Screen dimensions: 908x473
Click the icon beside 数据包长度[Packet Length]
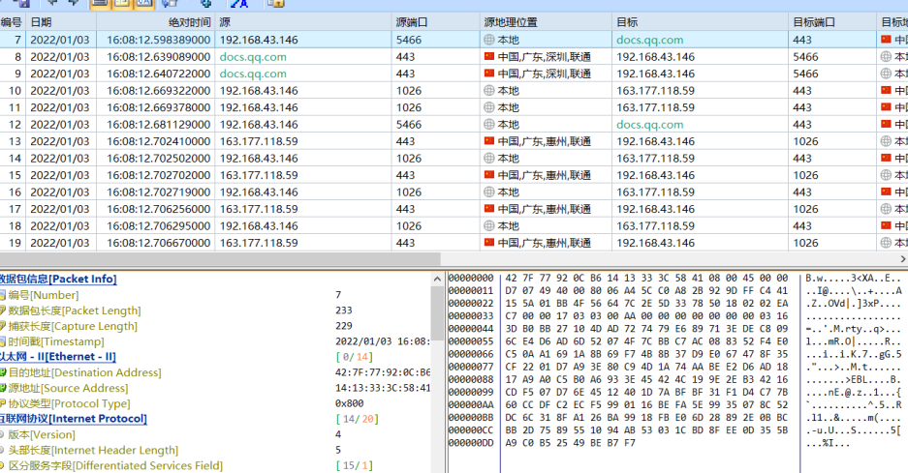tap(3, 310)
